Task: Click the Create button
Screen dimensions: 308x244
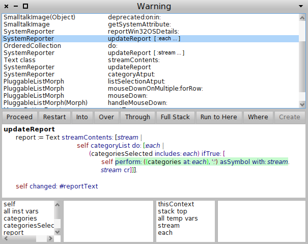Action: pos(290,117)
